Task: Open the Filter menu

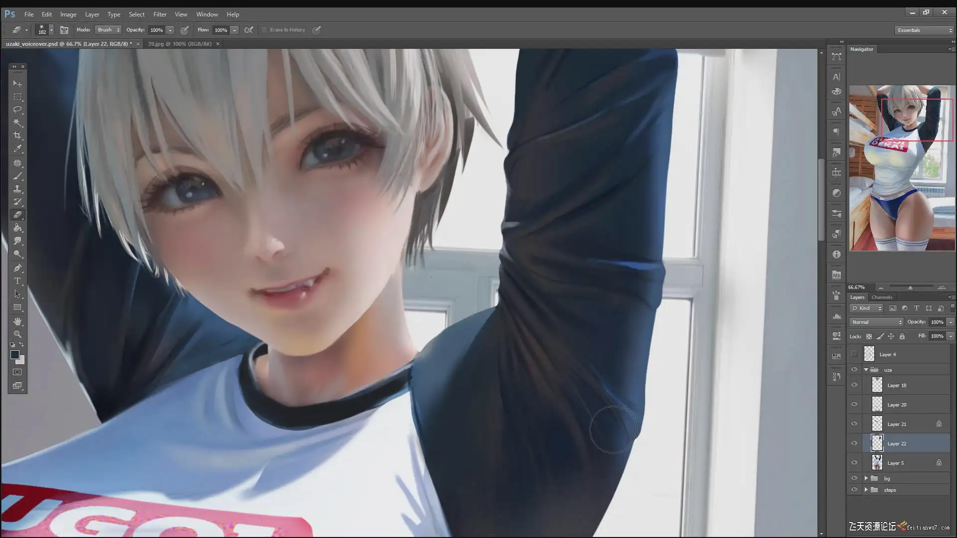Action: [x=159, y=14]
